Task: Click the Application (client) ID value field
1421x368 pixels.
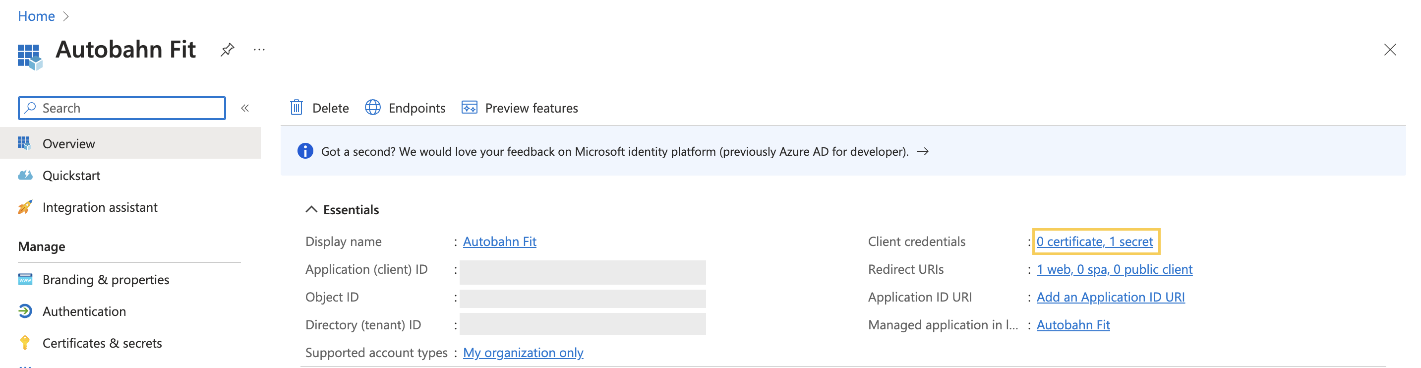Action: (583, 272)
